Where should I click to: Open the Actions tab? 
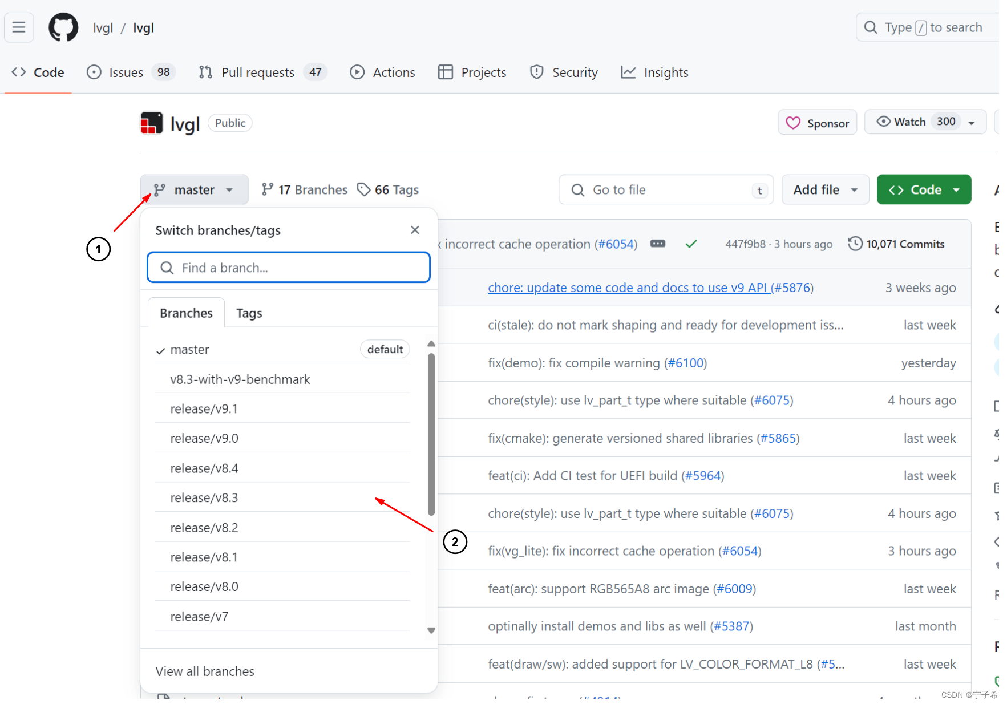pos(383,72)
